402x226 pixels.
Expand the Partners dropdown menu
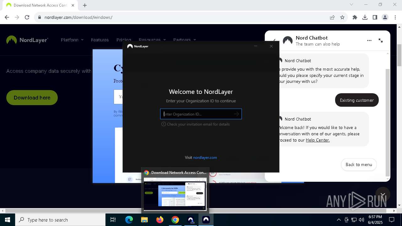(185, 40)
